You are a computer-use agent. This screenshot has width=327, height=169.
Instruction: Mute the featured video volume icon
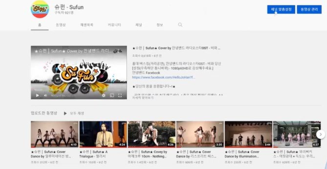tap(45, 96)
